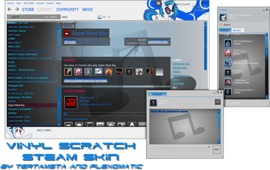The width and height of the screenshot is (270, 170).
Task: Close the Hexagun chat tab
Action: [x=165, y=94]
